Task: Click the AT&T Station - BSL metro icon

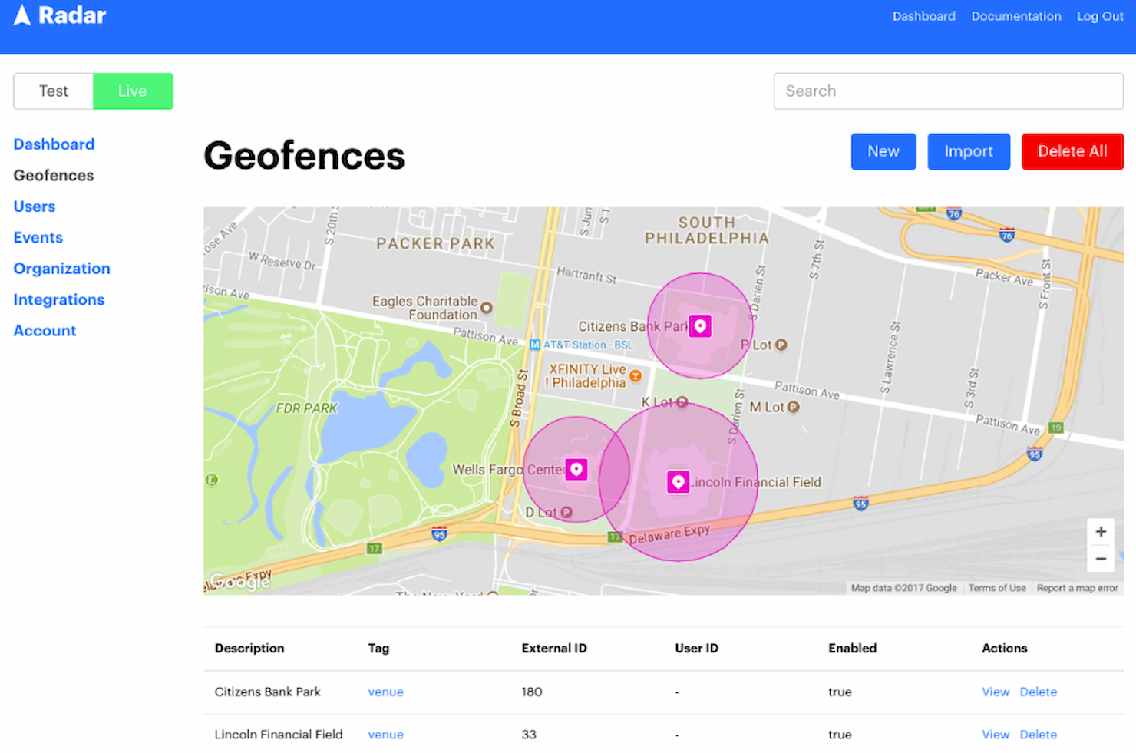Action: [533, 345]
